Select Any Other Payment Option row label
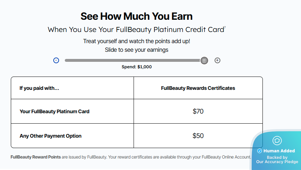Image resolution: width=301 pixels, height=170 pixels. pos(50,136)
